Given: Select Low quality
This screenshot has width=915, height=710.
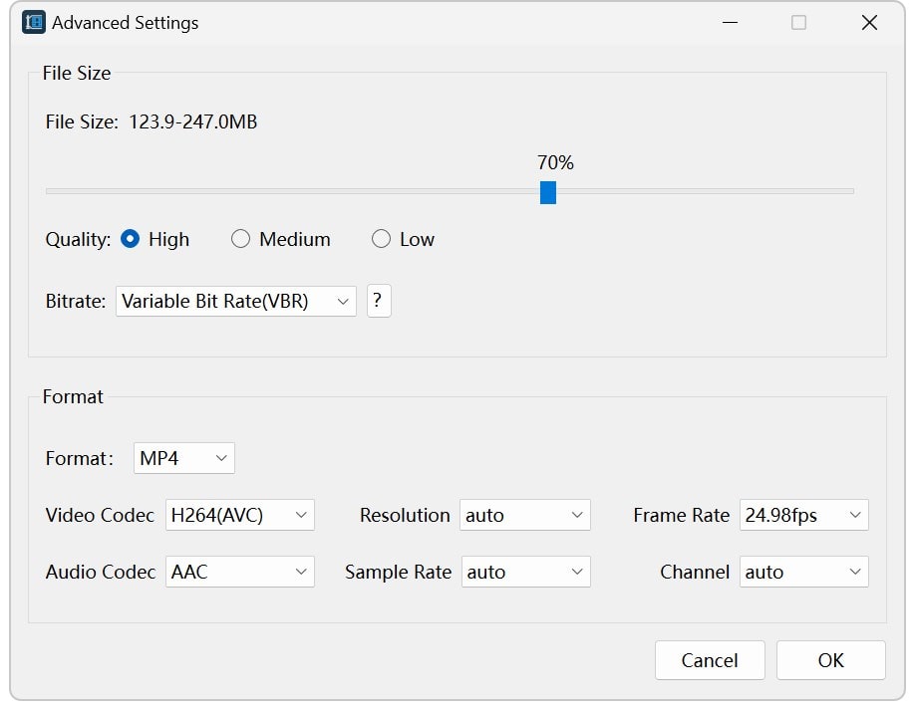Looking at the screenshot, I should (381, 239).
